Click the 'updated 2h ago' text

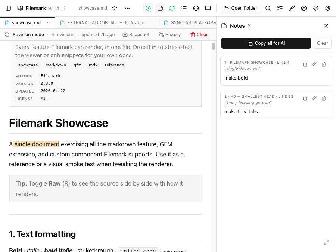tap(98, 35)
